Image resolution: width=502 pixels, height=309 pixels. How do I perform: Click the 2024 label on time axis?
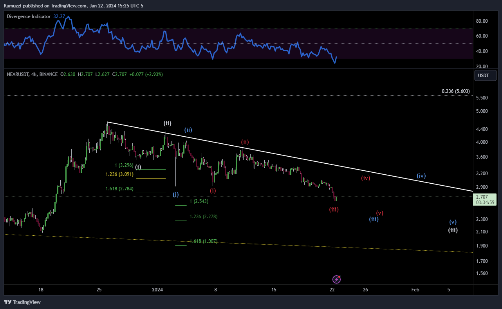[157, 290]
